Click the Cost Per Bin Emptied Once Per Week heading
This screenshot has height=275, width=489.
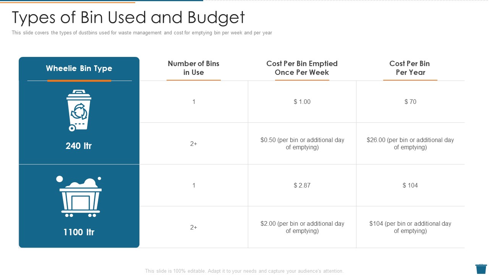coord(302,68)
